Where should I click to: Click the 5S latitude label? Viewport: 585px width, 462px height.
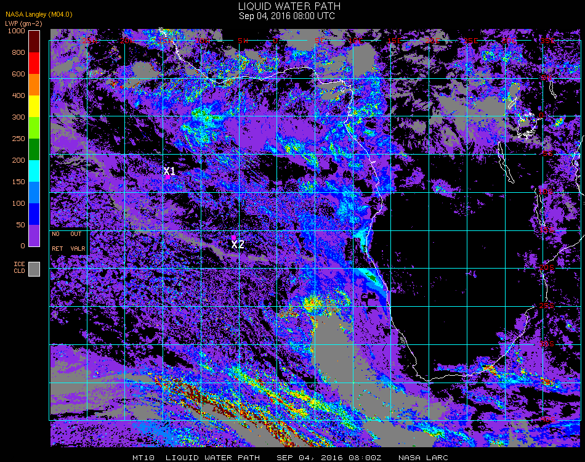click(x=547, y=153)
